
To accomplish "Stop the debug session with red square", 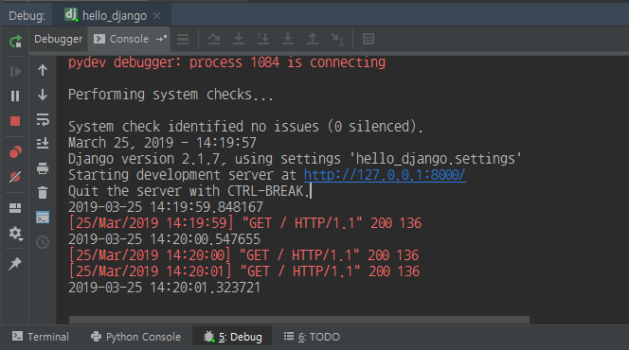I will [x=15, y=121].
